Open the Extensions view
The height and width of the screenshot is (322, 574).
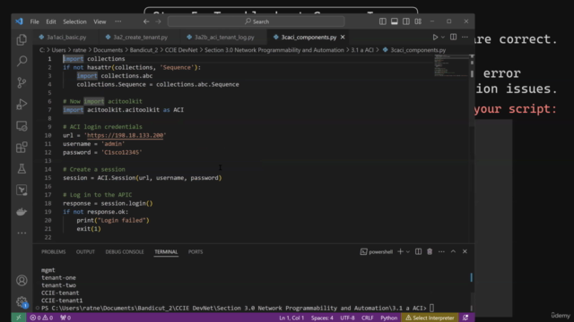click(22, 148)
